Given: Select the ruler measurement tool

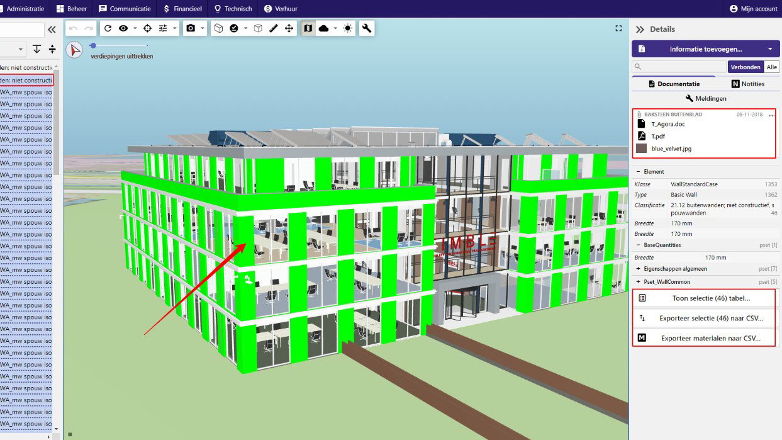Looking at the screenshot, I should 273,28.
